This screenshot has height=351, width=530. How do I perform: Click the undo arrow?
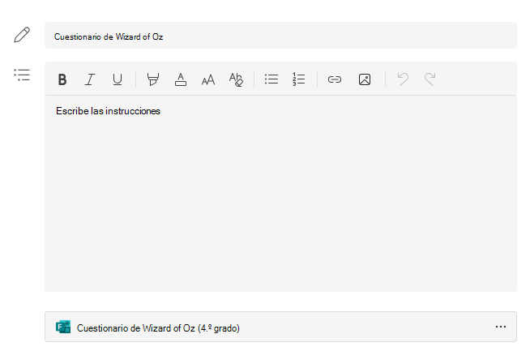coord(403,79)
